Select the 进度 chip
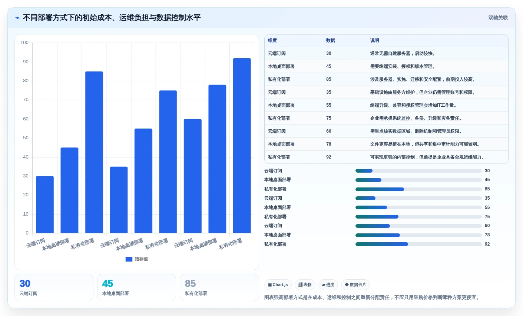Screen dimensions: 523x316 (x=328, y=285)
